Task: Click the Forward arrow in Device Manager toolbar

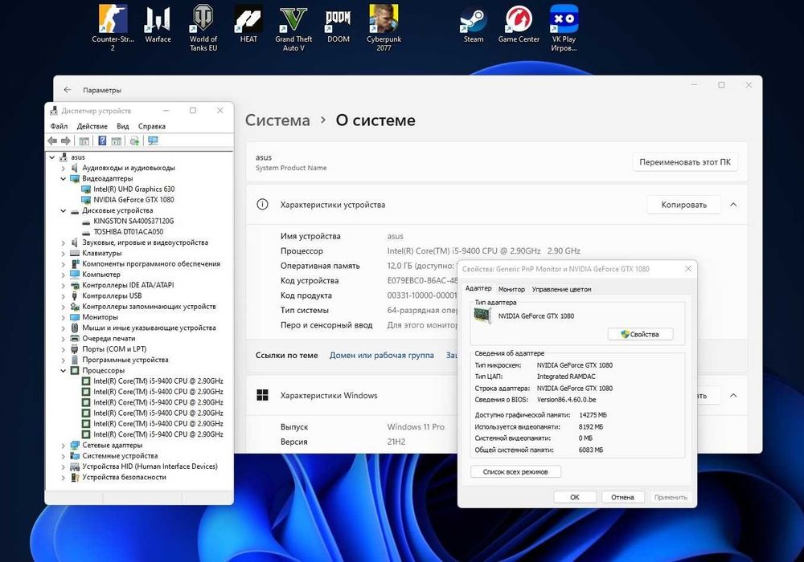Action: click(x=66, y=140)
